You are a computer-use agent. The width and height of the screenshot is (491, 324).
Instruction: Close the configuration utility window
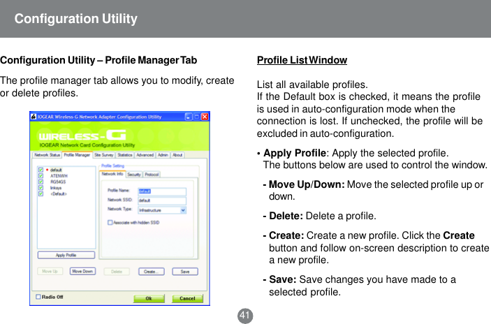[205, 117]
